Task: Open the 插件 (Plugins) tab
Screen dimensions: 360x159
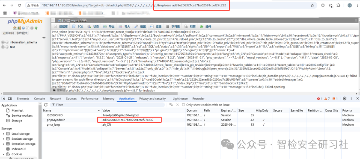Action: 205,26
